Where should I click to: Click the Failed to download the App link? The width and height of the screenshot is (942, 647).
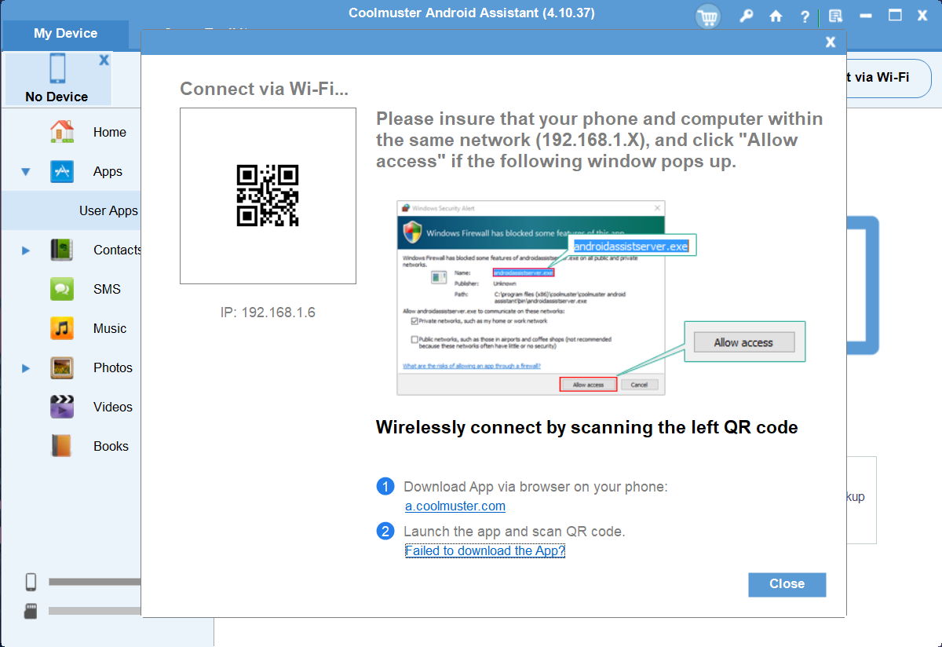point(485,550)
